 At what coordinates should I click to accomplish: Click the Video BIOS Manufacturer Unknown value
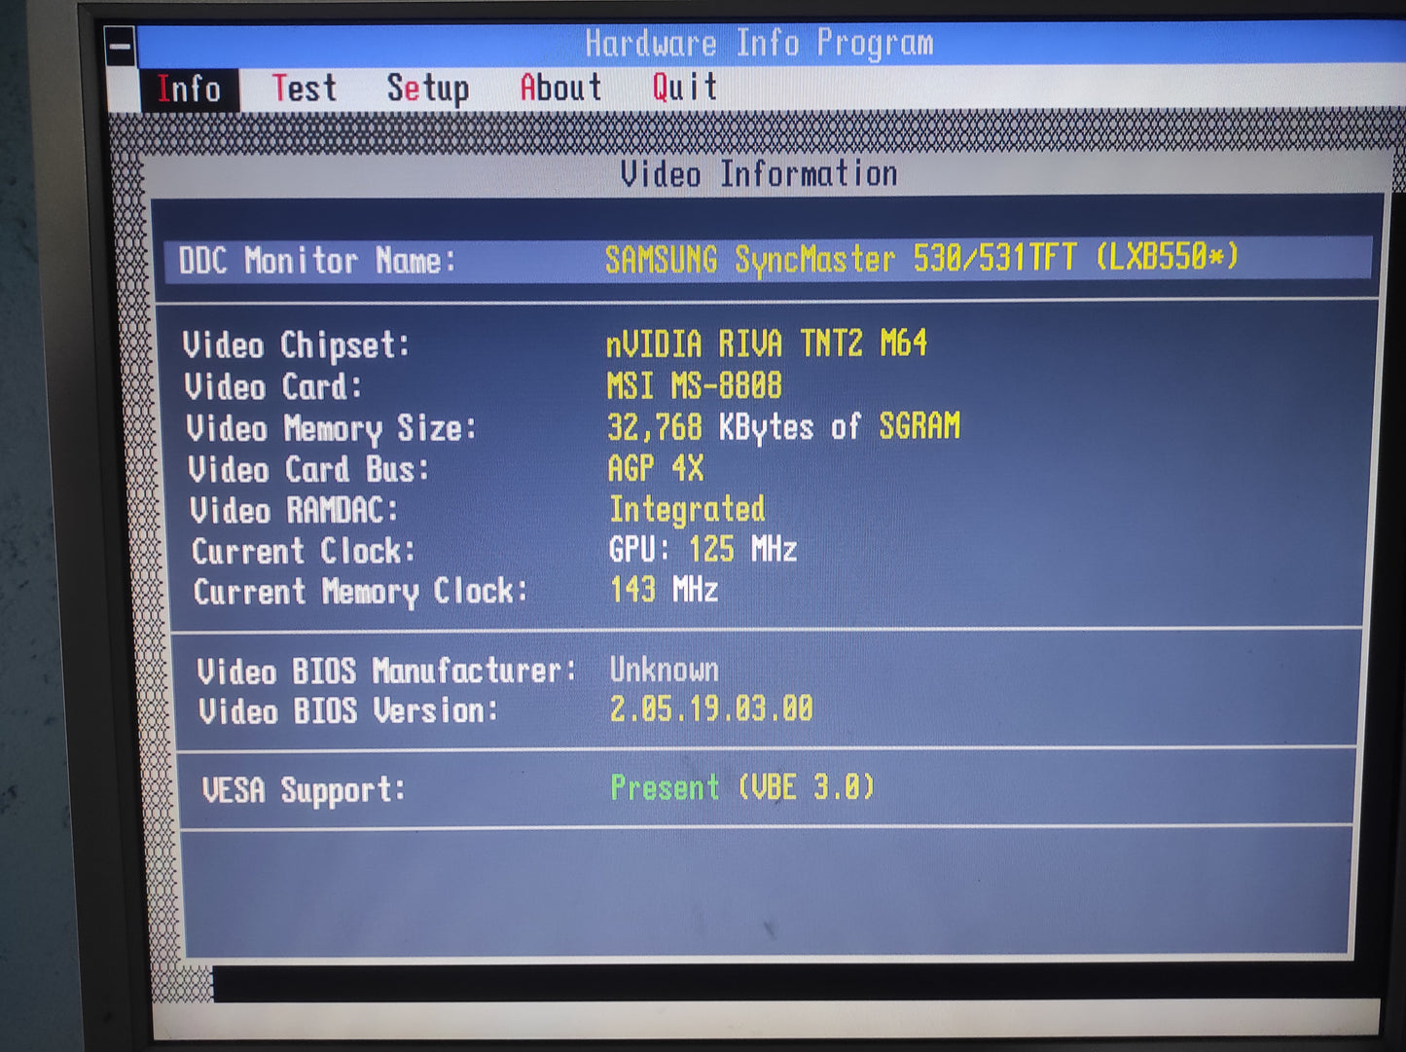tap(664, 670)
